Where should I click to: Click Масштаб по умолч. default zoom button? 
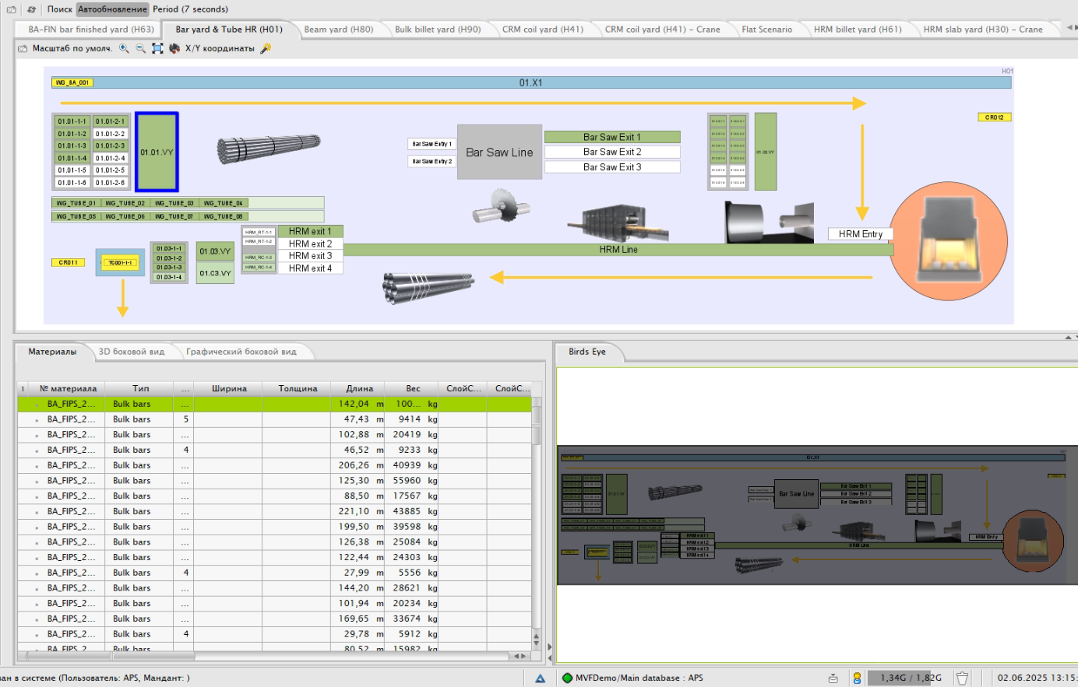pyautogui.click(x=72, y=48)
